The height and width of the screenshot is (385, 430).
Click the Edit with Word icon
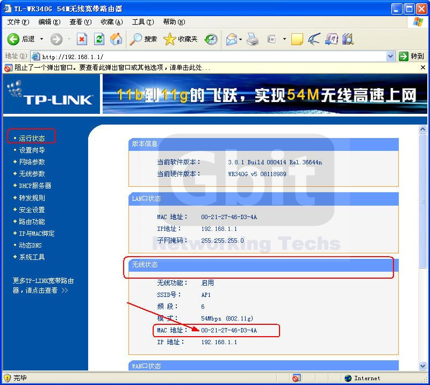272,39
